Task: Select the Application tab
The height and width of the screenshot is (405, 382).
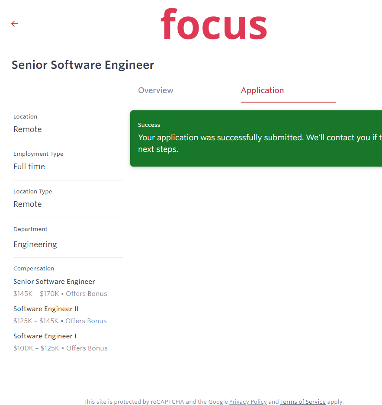Action: click(x=262, y=90)
